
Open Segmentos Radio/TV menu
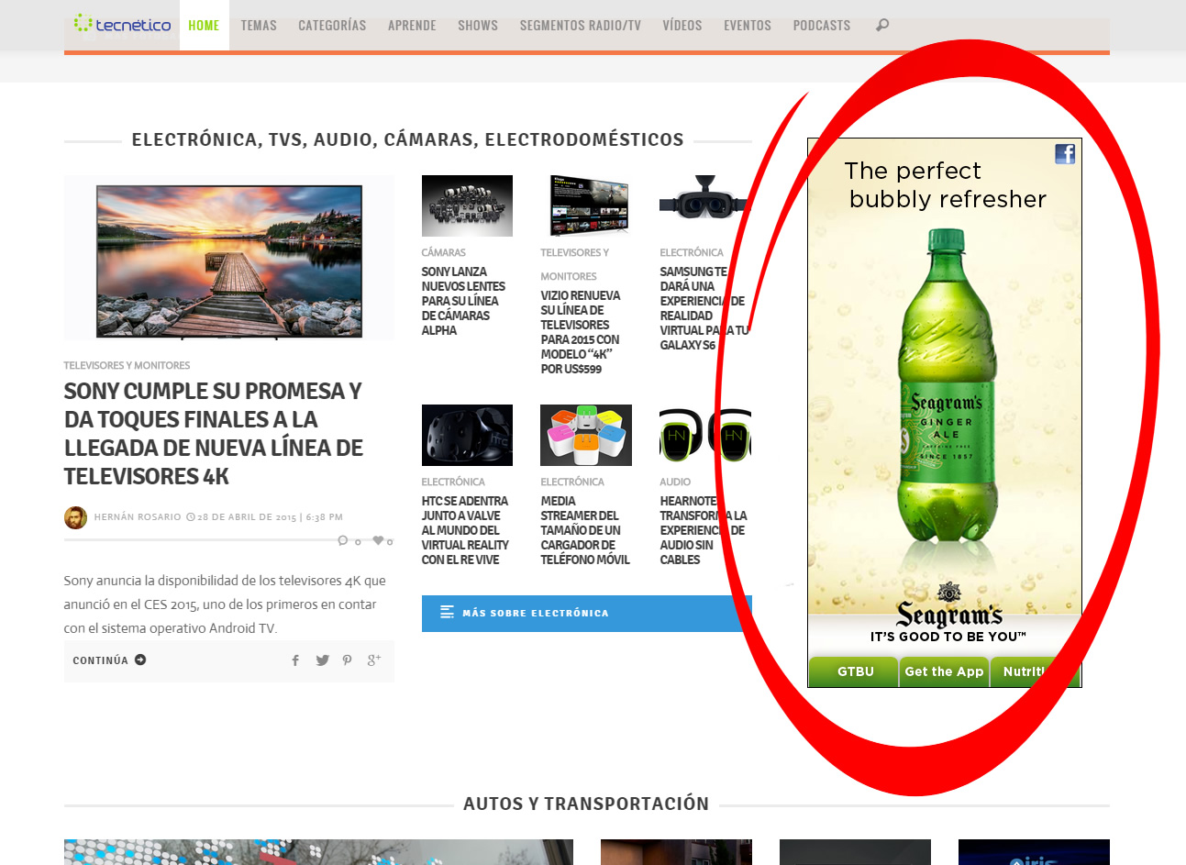point(581,26)
